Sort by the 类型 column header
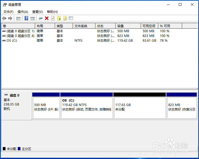 click(x=64, y=26)
